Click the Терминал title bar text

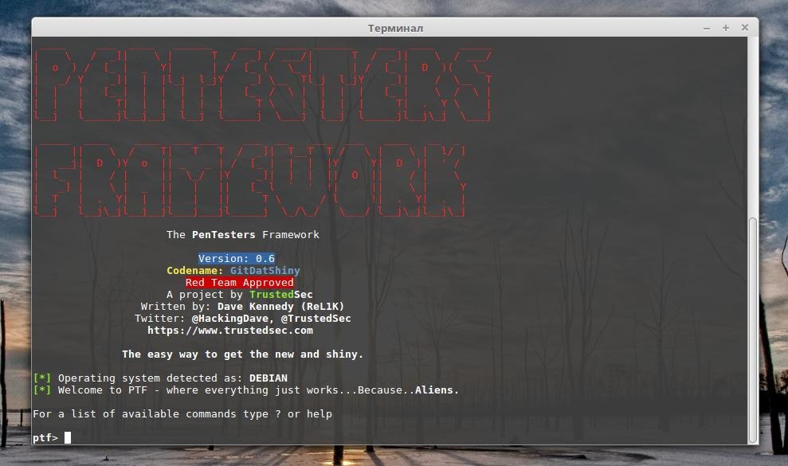pos(395,28)
